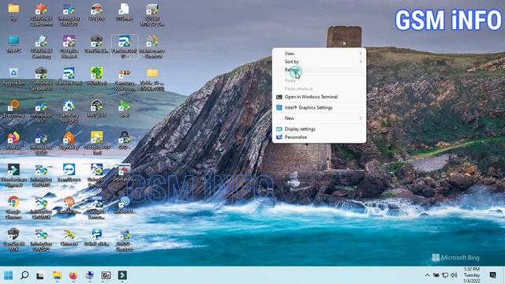
Task: Select the Firefox shortcut on the desktop
Action: pos(13,140)
